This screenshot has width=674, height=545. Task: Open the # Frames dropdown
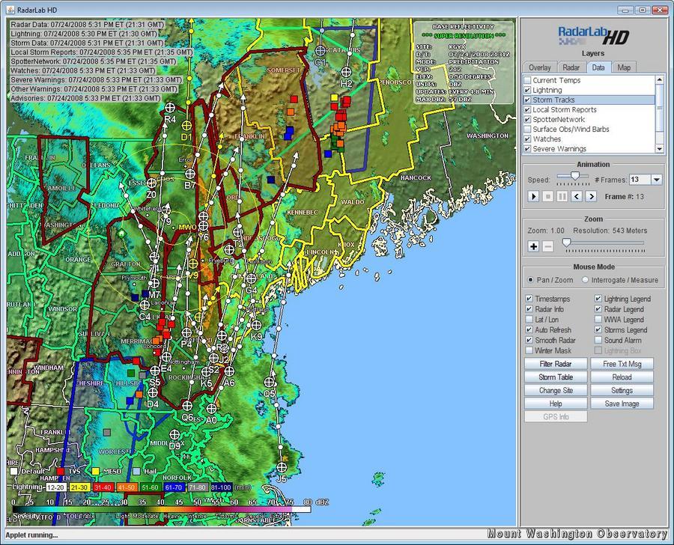[657, 180]
